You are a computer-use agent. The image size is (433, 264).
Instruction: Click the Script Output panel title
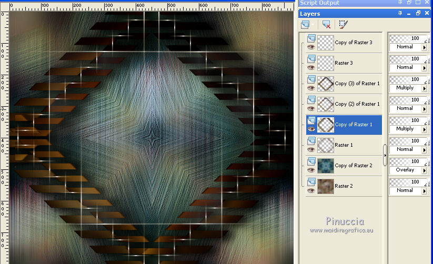[x=319, y=3]
